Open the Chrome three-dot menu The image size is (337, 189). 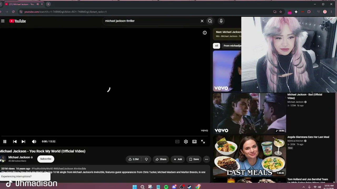pos(331,12)
